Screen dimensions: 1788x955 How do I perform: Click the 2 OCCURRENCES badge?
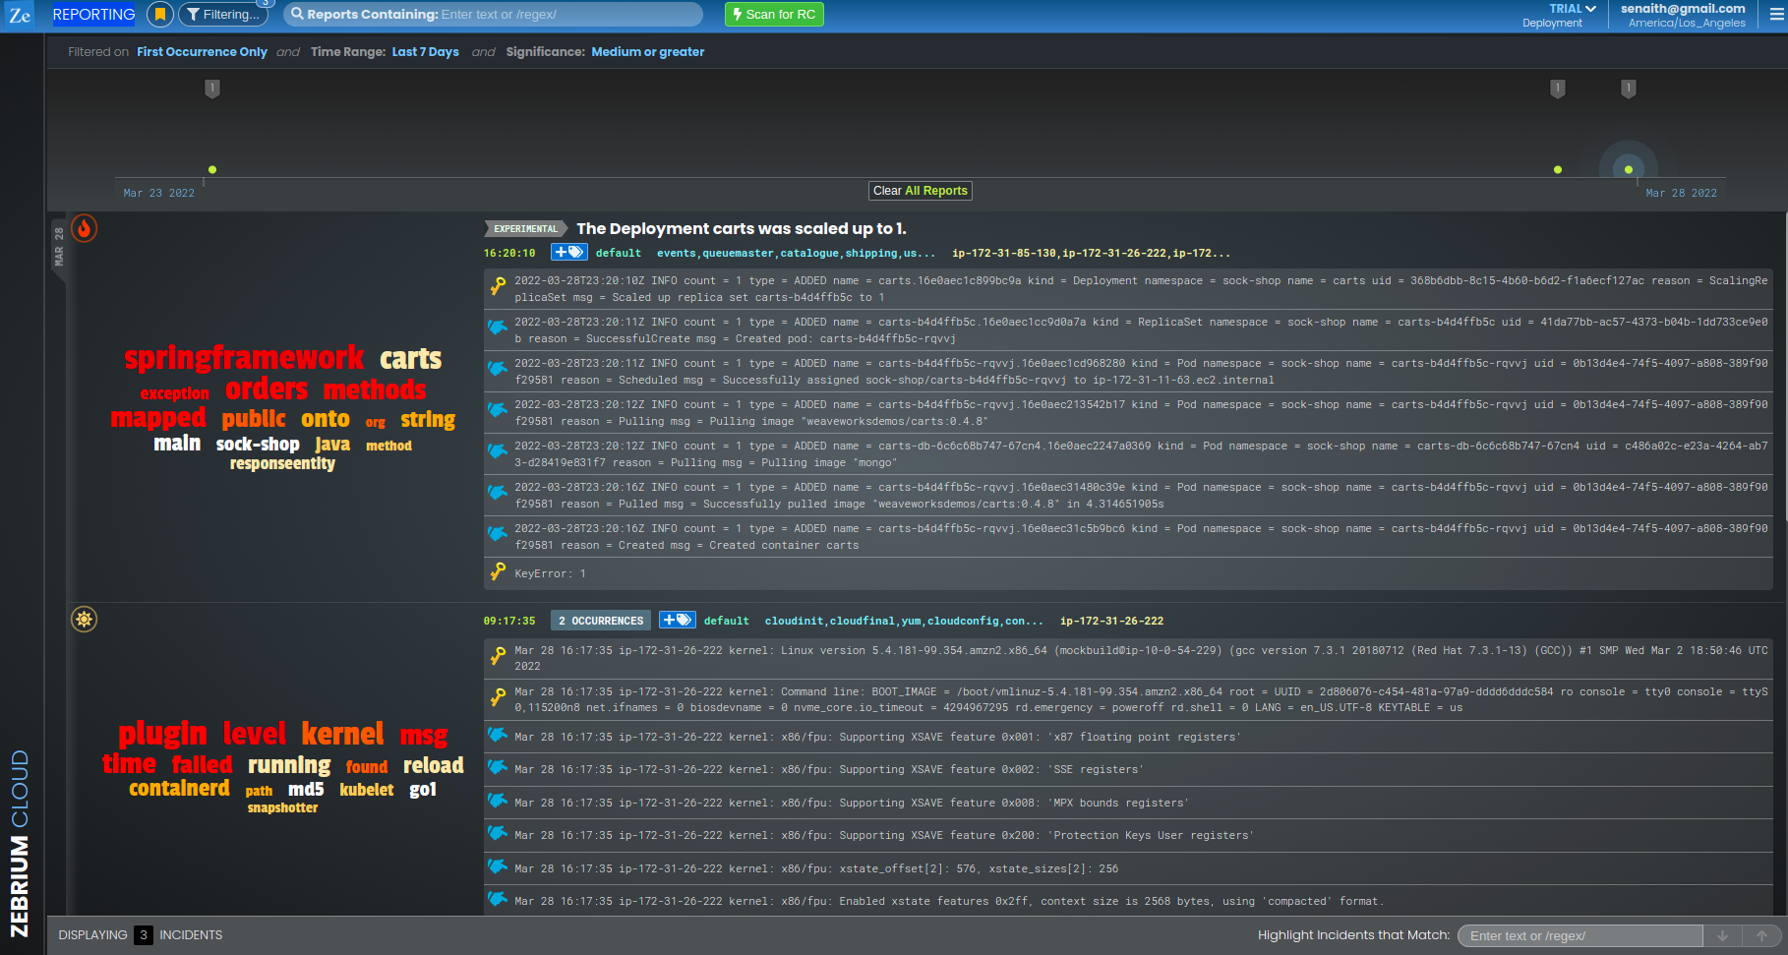pyautogui.click(x=601, y=621)
